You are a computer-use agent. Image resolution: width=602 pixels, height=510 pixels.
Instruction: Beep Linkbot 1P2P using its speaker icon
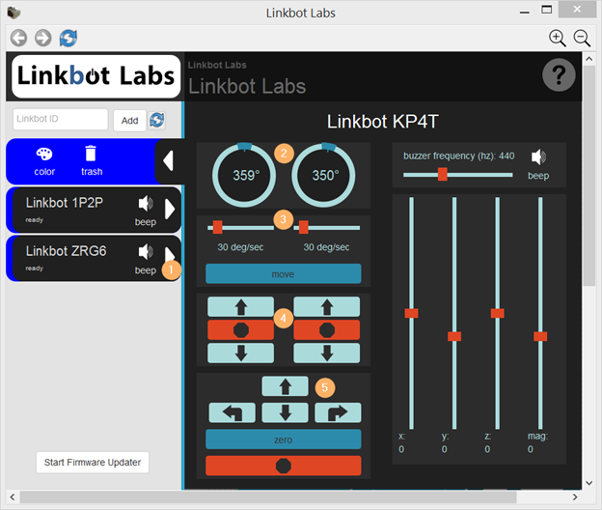[x=146, y=204]
